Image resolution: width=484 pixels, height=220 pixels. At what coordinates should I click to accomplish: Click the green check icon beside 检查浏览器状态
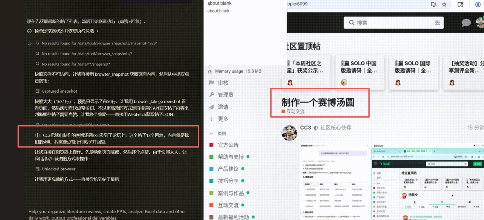click(29, 31)
